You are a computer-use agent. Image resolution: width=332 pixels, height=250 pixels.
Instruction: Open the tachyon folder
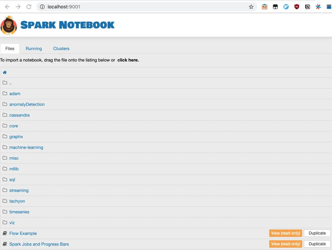click(17, 201)
